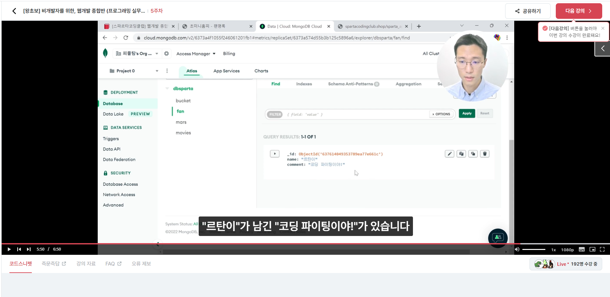Open Database in the sidebar
The height and width of the screenshot is (297, 610).
[x=128, y=104]
